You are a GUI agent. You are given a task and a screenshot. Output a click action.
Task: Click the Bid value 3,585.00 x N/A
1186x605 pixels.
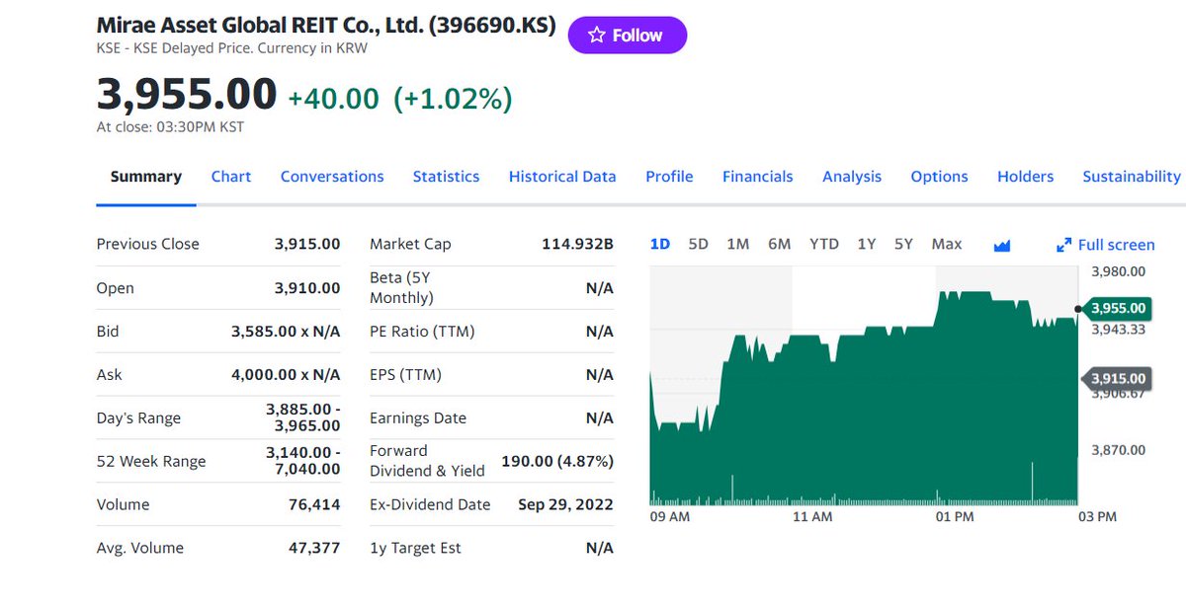pyautogui.click(x=286, y=332)
